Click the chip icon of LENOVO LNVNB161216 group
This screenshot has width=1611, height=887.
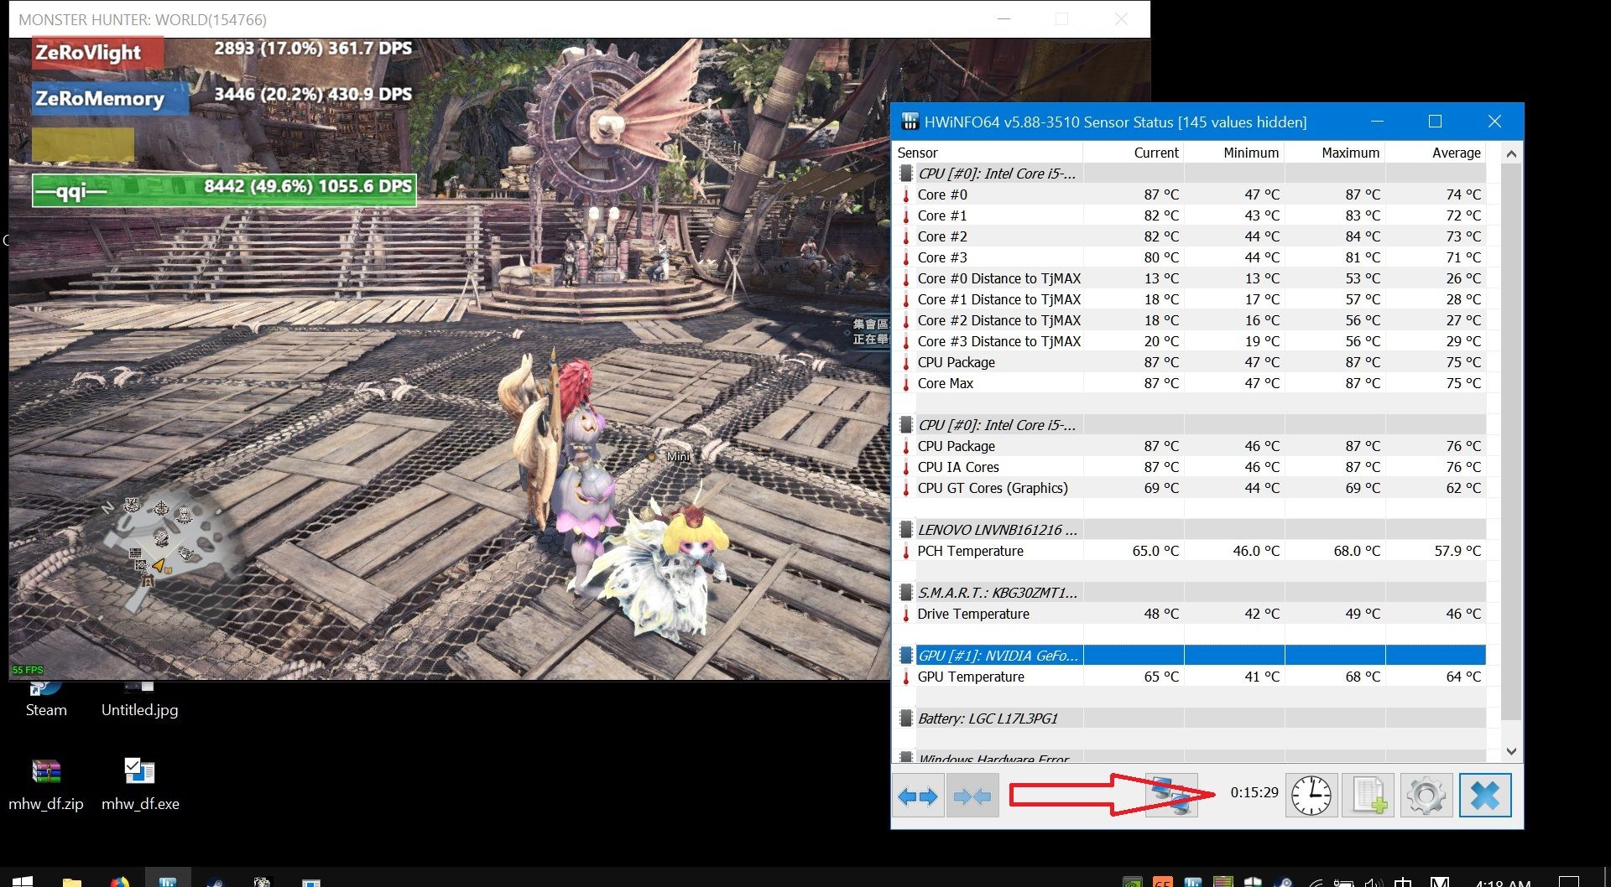click(x=906, y=530)
